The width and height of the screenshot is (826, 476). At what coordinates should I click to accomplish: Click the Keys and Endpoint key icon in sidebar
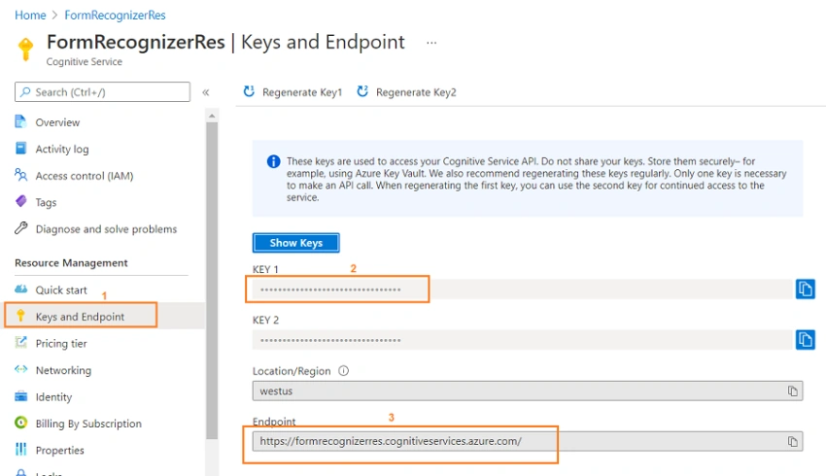20,316
